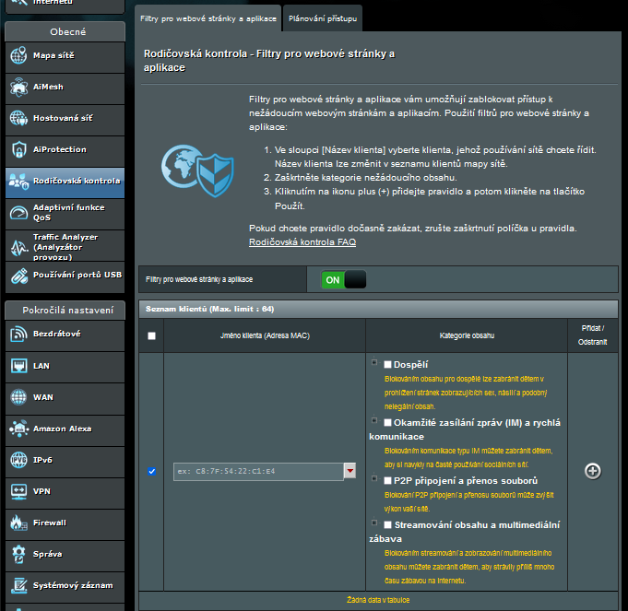Select Filtry pro webové stránky a aplikace tab
The height and width of the screenshot is (611, 628).
pos(207,18)
